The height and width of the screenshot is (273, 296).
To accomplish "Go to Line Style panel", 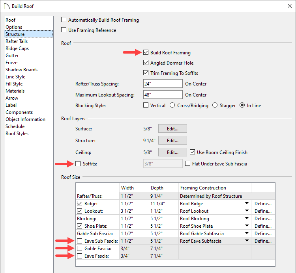I will coord(28,77).
